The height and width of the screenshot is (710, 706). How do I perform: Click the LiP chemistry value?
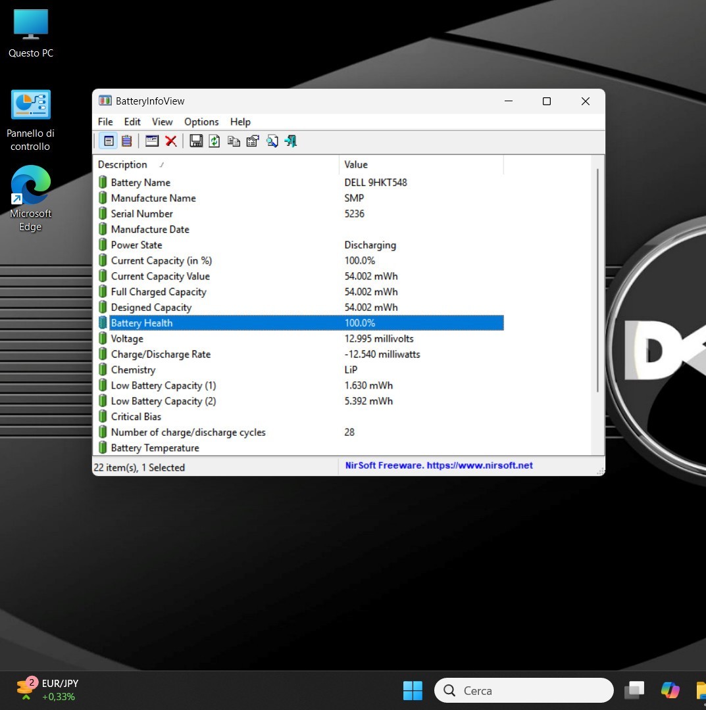351,370
